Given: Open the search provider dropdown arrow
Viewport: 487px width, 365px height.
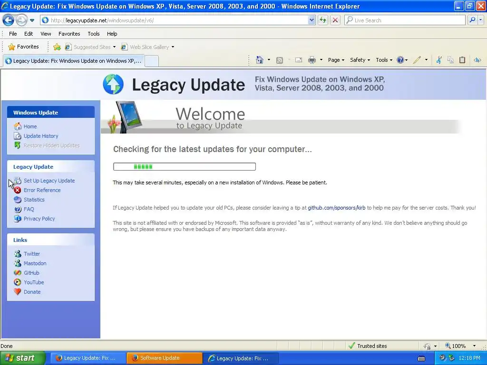Looking at the screenshot, I should pos(480,20).
